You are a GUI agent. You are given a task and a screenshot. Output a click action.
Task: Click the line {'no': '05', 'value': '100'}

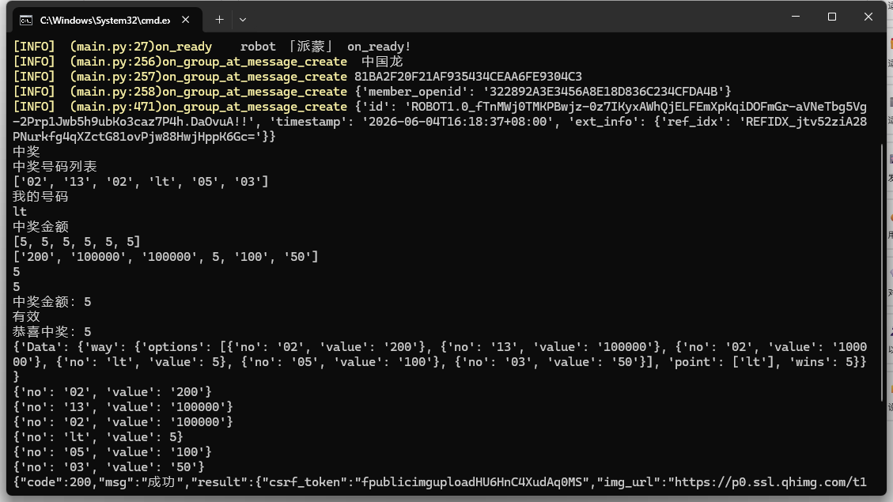tap(112, 452)
